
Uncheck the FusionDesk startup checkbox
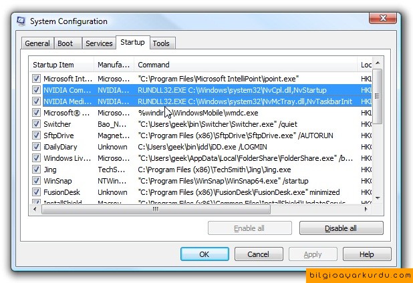click(x=36, y=192)
